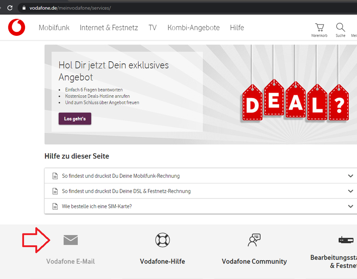Click 'So findest und druckst Du Deine DSL & Festnetz-Rechnung'
The height and width of the screenshot is (279, 357).
(x=126, y=191)
